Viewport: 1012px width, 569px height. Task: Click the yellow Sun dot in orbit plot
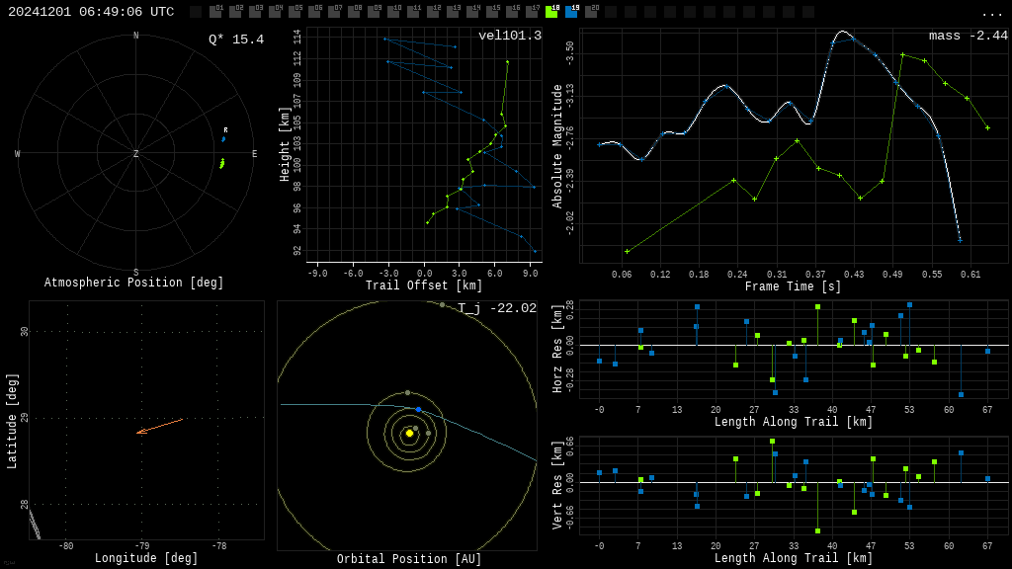(409, 434)
